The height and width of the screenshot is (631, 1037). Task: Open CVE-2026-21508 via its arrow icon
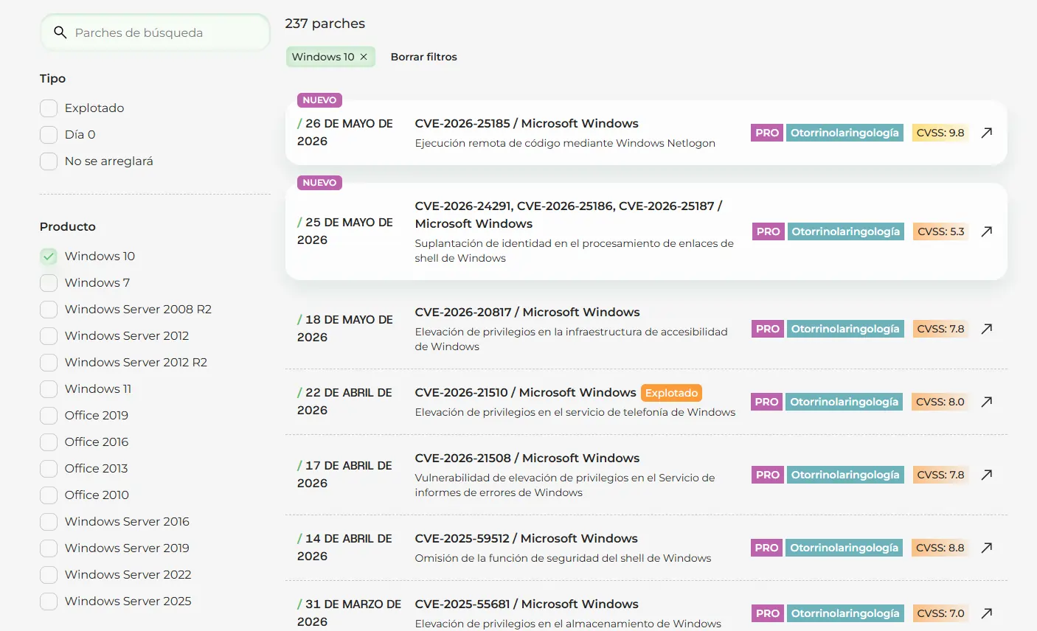tap(987, 475)
